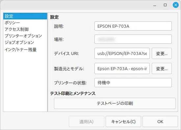Click the 説明: label
The height and width of the screenshot is (130, 181).
[59, 26]
